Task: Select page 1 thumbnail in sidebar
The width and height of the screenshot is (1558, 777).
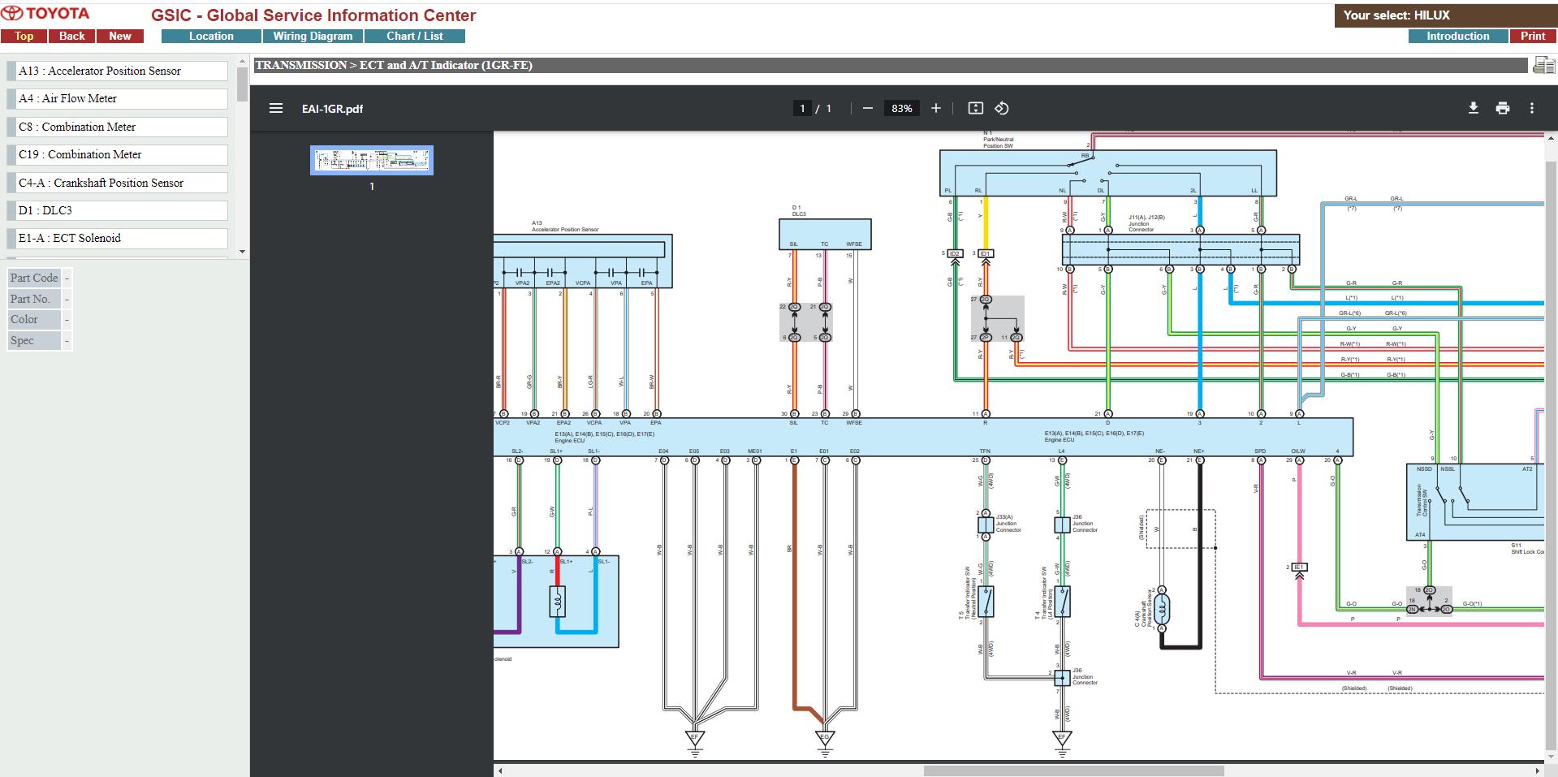Action: point(372,160)
